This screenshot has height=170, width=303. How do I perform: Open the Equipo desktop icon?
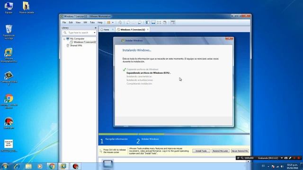(9, 8)
